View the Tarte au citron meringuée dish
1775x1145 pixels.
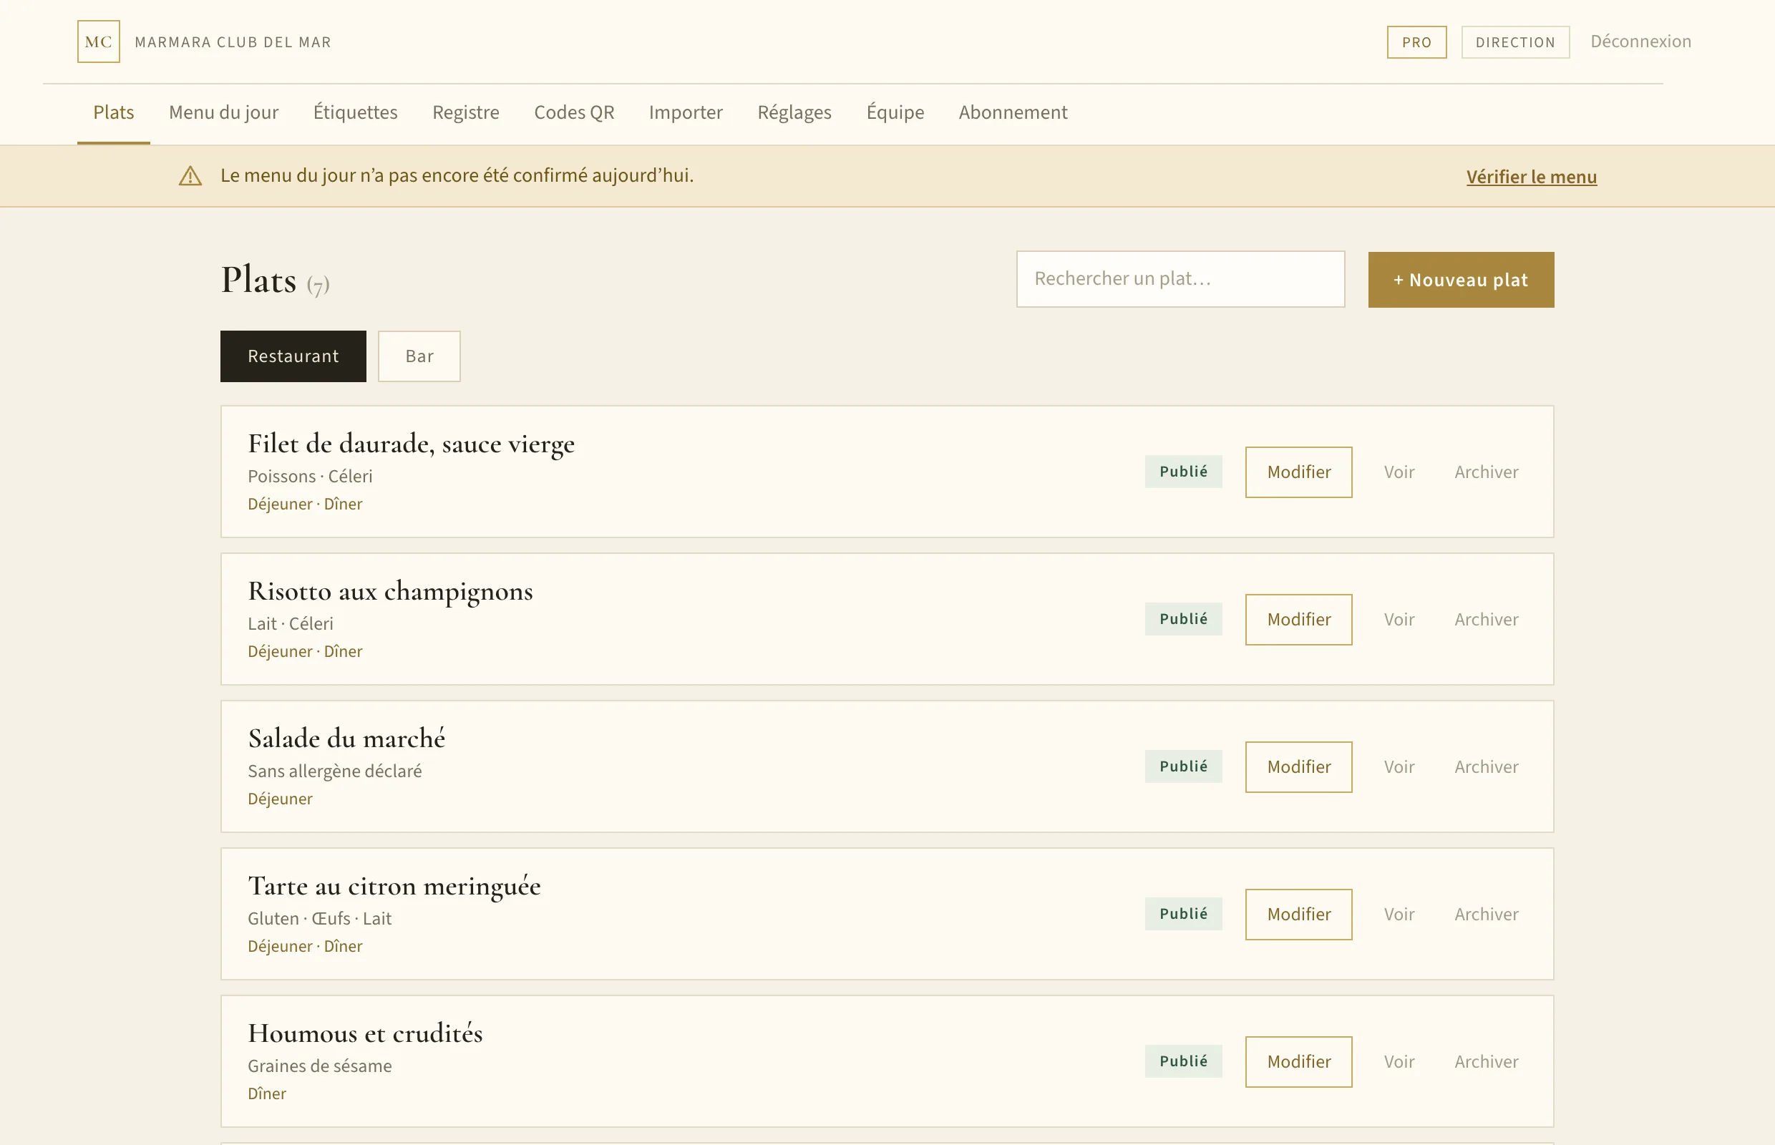point(1399,915)
